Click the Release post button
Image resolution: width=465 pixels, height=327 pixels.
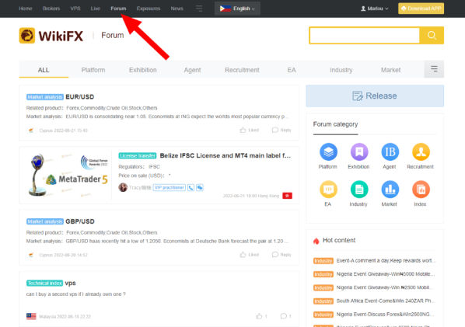click(x=375, y=96)
